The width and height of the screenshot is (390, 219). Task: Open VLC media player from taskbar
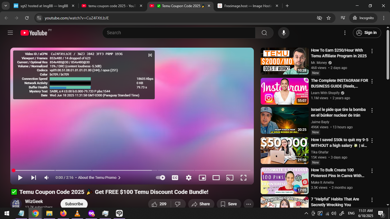(77, 213)
